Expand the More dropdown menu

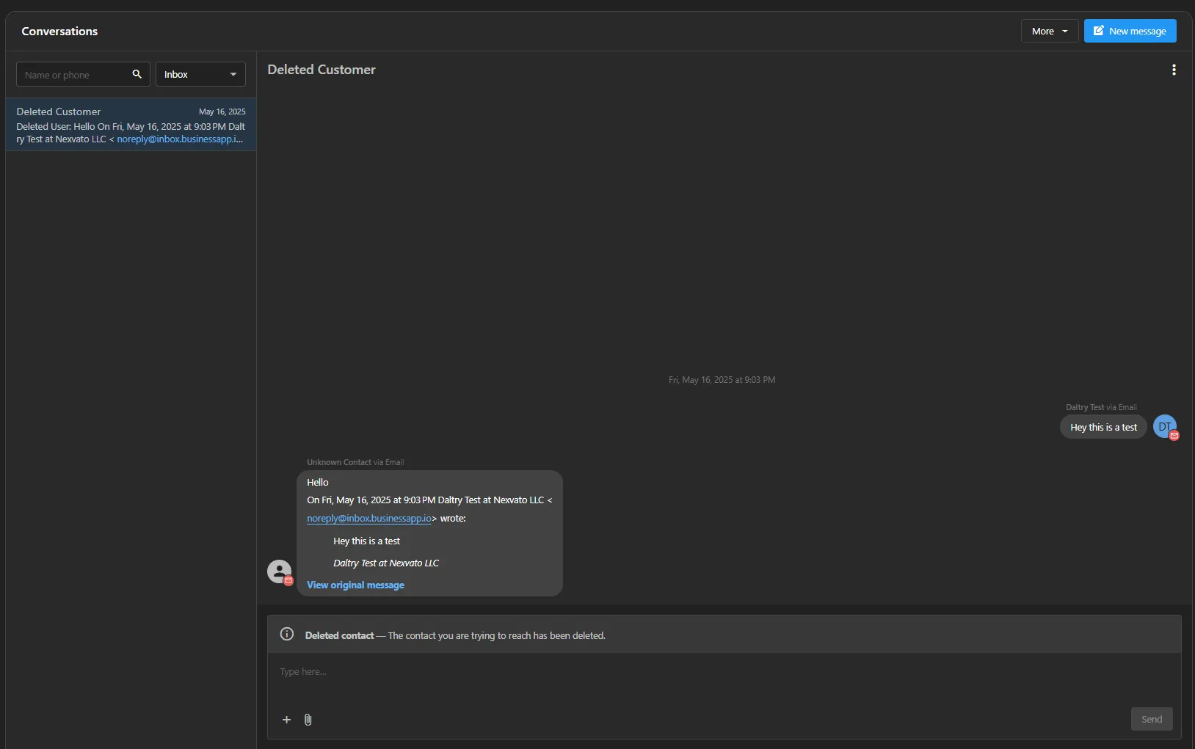click(1050, 31)
